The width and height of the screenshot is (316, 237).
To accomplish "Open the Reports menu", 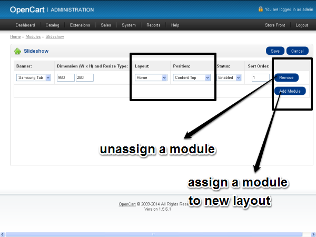I will 153,25.
